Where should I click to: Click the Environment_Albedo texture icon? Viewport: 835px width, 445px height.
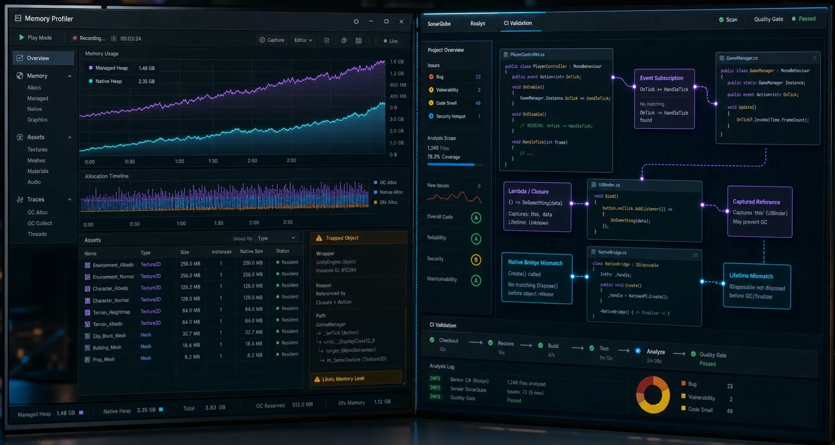[x=88, y=265]
